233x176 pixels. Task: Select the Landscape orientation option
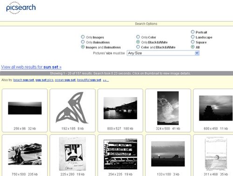click(x=192, y=37)
